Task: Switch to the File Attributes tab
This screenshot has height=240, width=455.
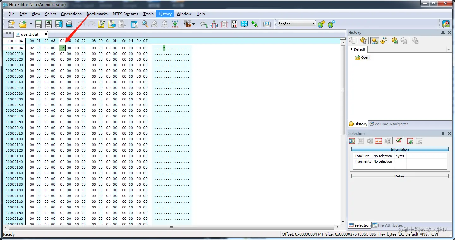Action: pyautogui.click(x=387, y=225)
